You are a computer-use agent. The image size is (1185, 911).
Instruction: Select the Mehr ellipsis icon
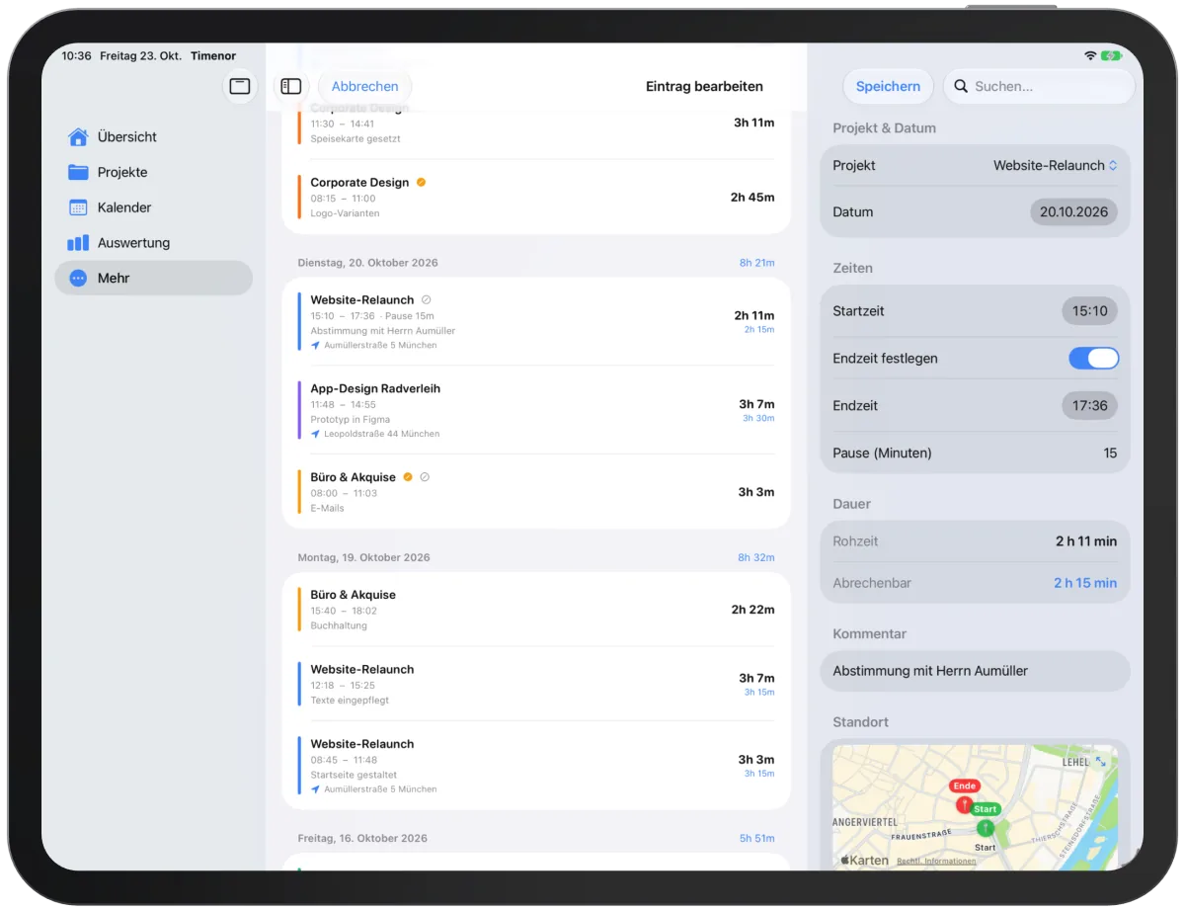(78, 279)
